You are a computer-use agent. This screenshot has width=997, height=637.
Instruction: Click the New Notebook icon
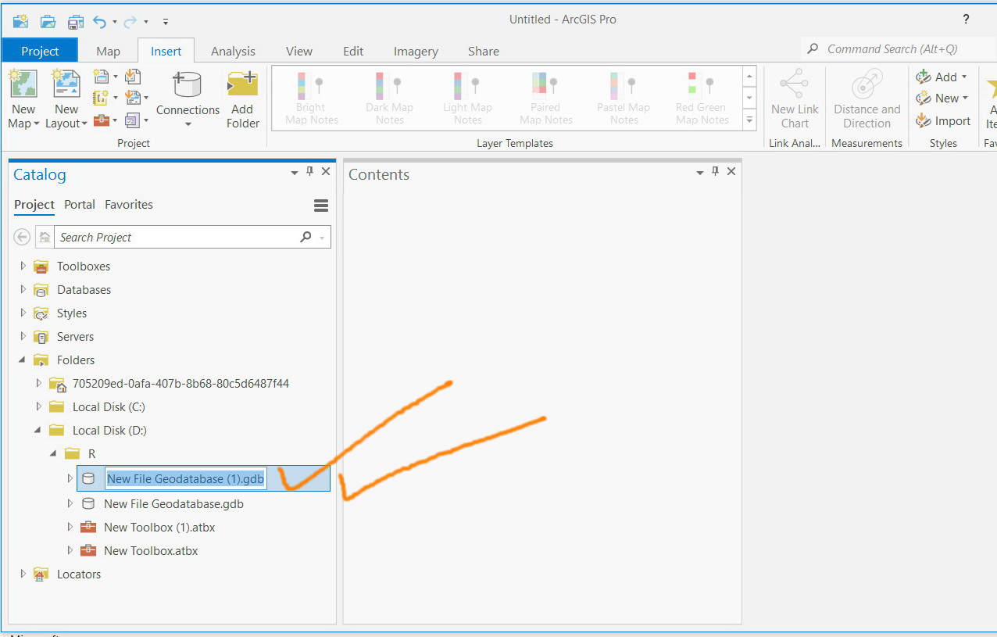click(102, 98)
